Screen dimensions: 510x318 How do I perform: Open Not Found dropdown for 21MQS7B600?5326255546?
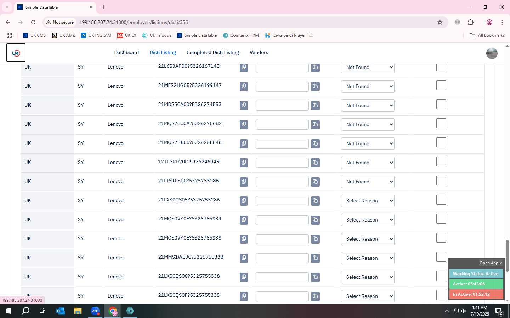(368, 143)
